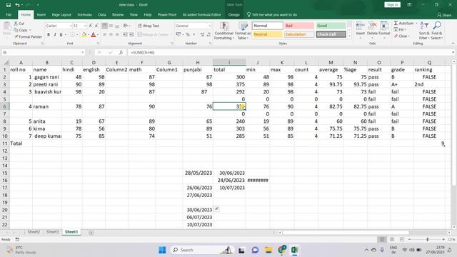The height and width of the screenshot is (257, 457).
Task: Click the Share button
Action: tap(444, 15)
